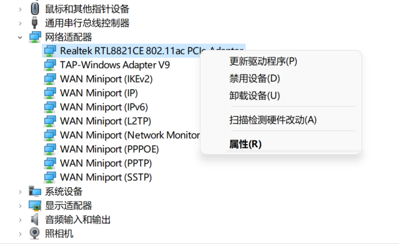399x244 pixels.
Task: Select 禁用设备(D) menu entry
Action: click(x=255, y=79)
